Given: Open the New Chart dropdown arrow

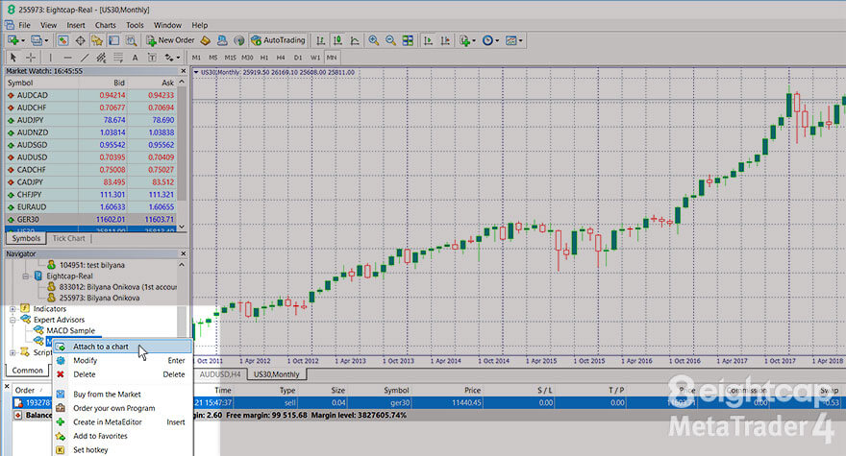Looking at the screenshot, I should pyautogui.click(x=23, y=41).
